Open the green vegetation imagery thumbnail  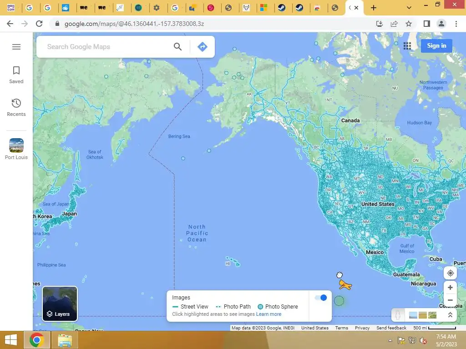tap(432, 315)
